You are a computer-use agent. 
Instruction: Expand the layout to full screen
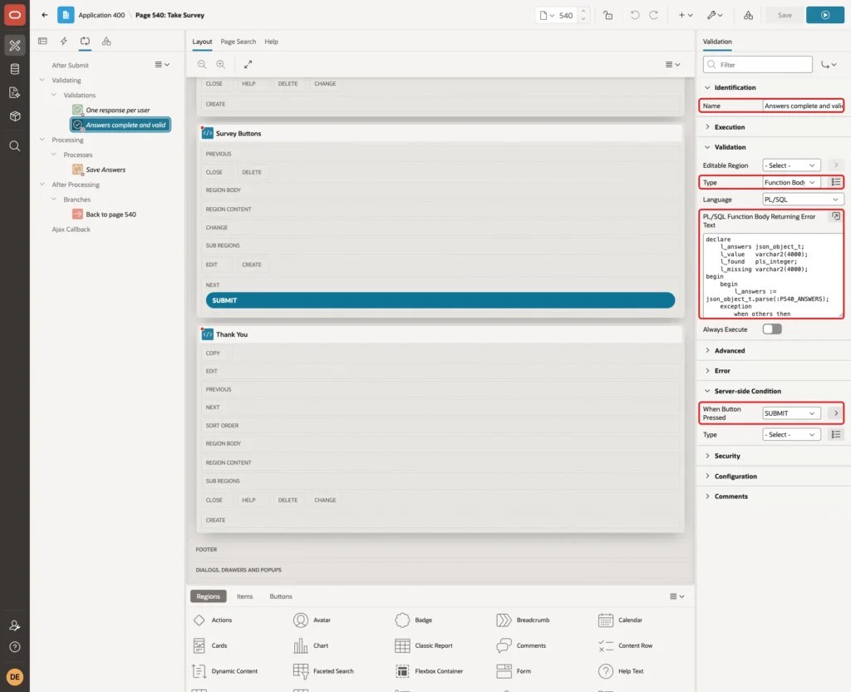coord(248,64)
